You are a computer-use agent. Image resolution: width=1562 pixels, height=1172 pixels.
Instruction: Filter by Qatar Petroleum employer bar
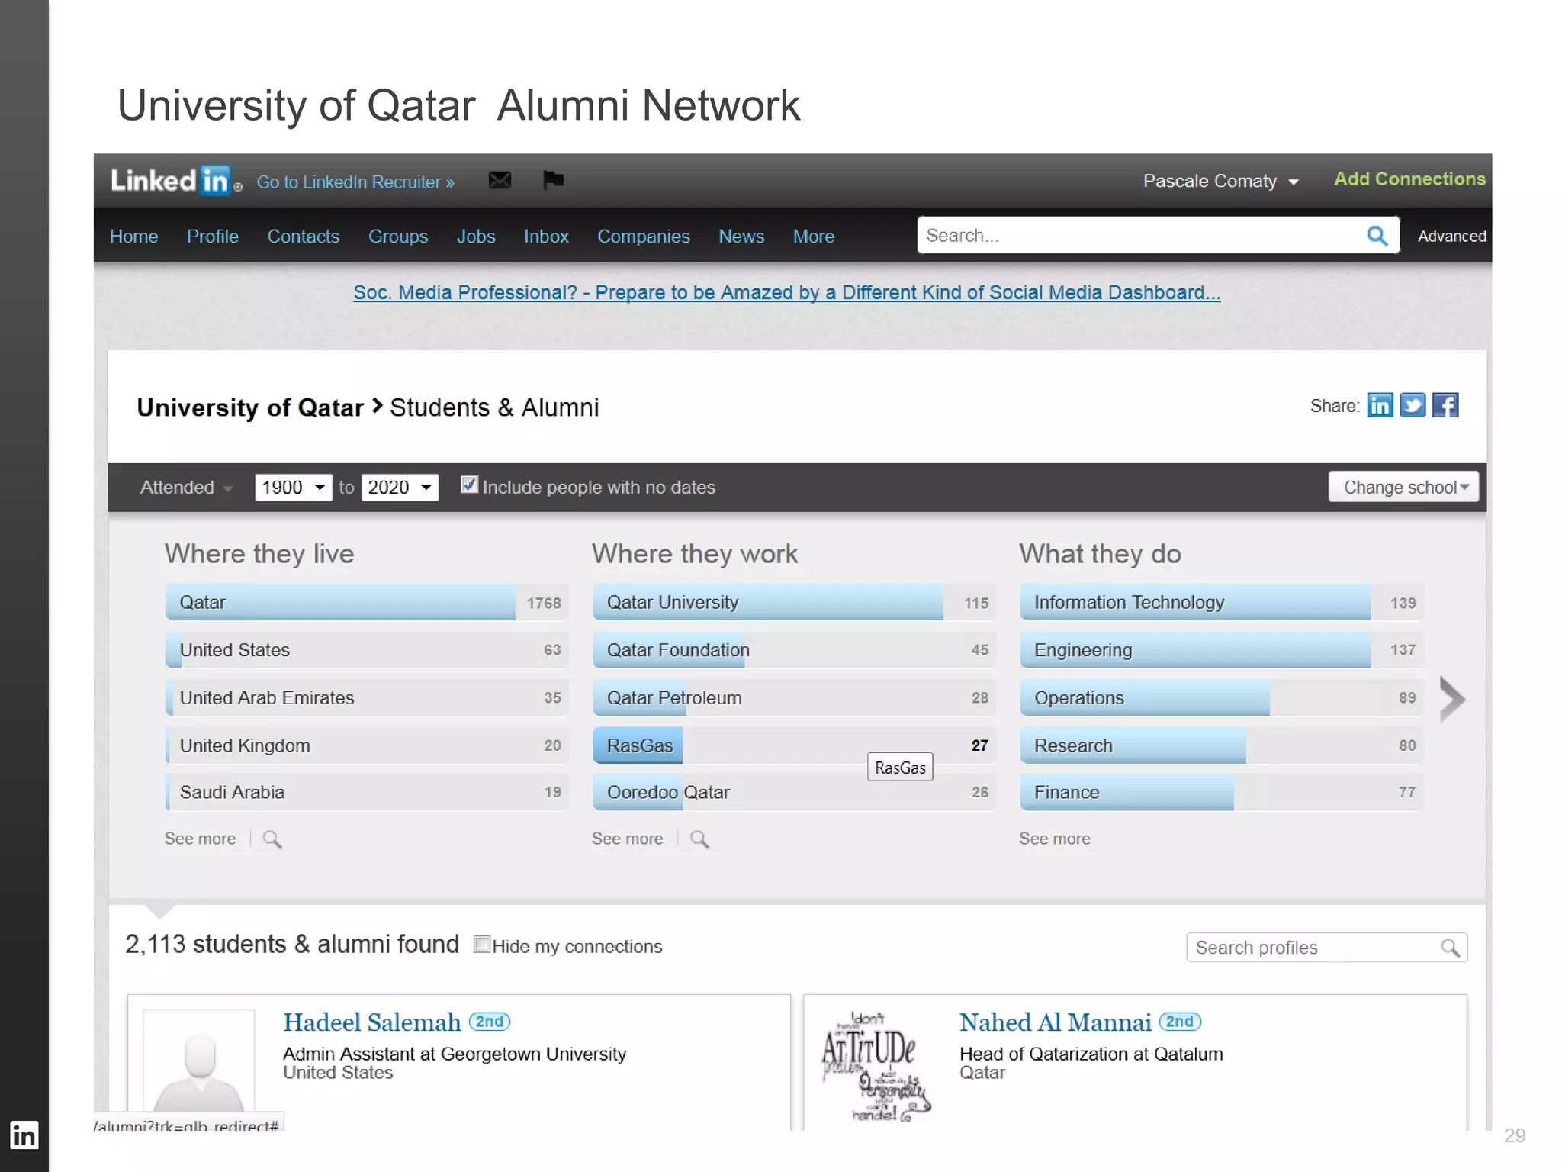tap(794, 697)
